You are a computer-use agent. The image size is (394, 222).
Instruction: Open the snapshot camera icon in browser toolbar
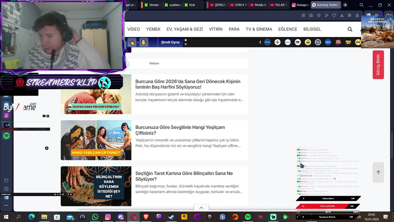(x=311, y=15)
